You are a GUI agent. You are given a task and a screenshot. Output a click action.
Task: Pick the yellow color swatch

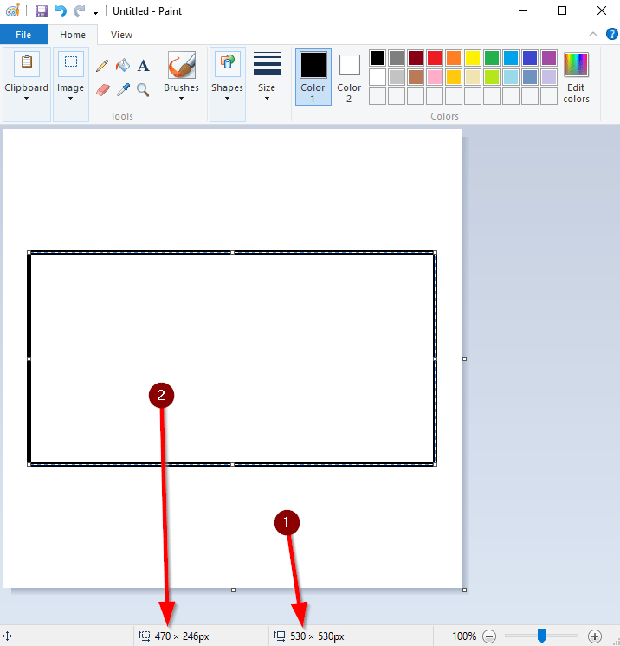point(473,58)
